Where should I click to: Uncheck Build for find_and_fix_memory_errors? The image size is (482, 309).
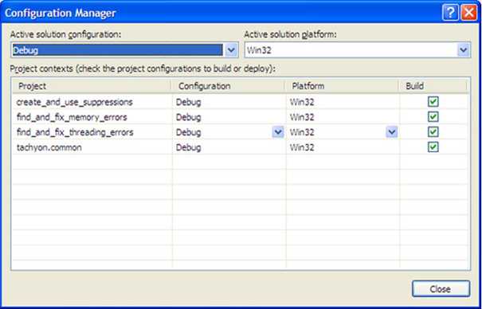(x=433, y=117)
